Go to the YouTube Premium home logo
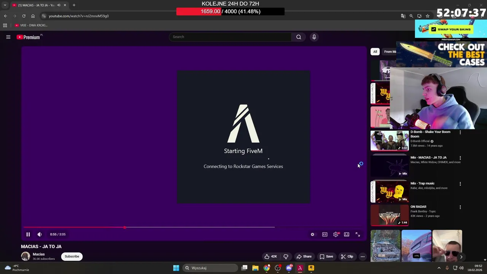 coord(29,37)
